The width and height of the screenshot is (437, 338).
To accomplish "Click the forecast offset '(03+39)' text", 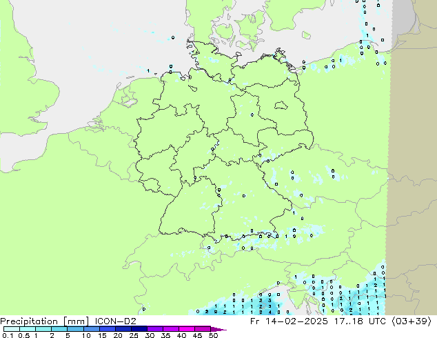I will (x=412, y=321).
